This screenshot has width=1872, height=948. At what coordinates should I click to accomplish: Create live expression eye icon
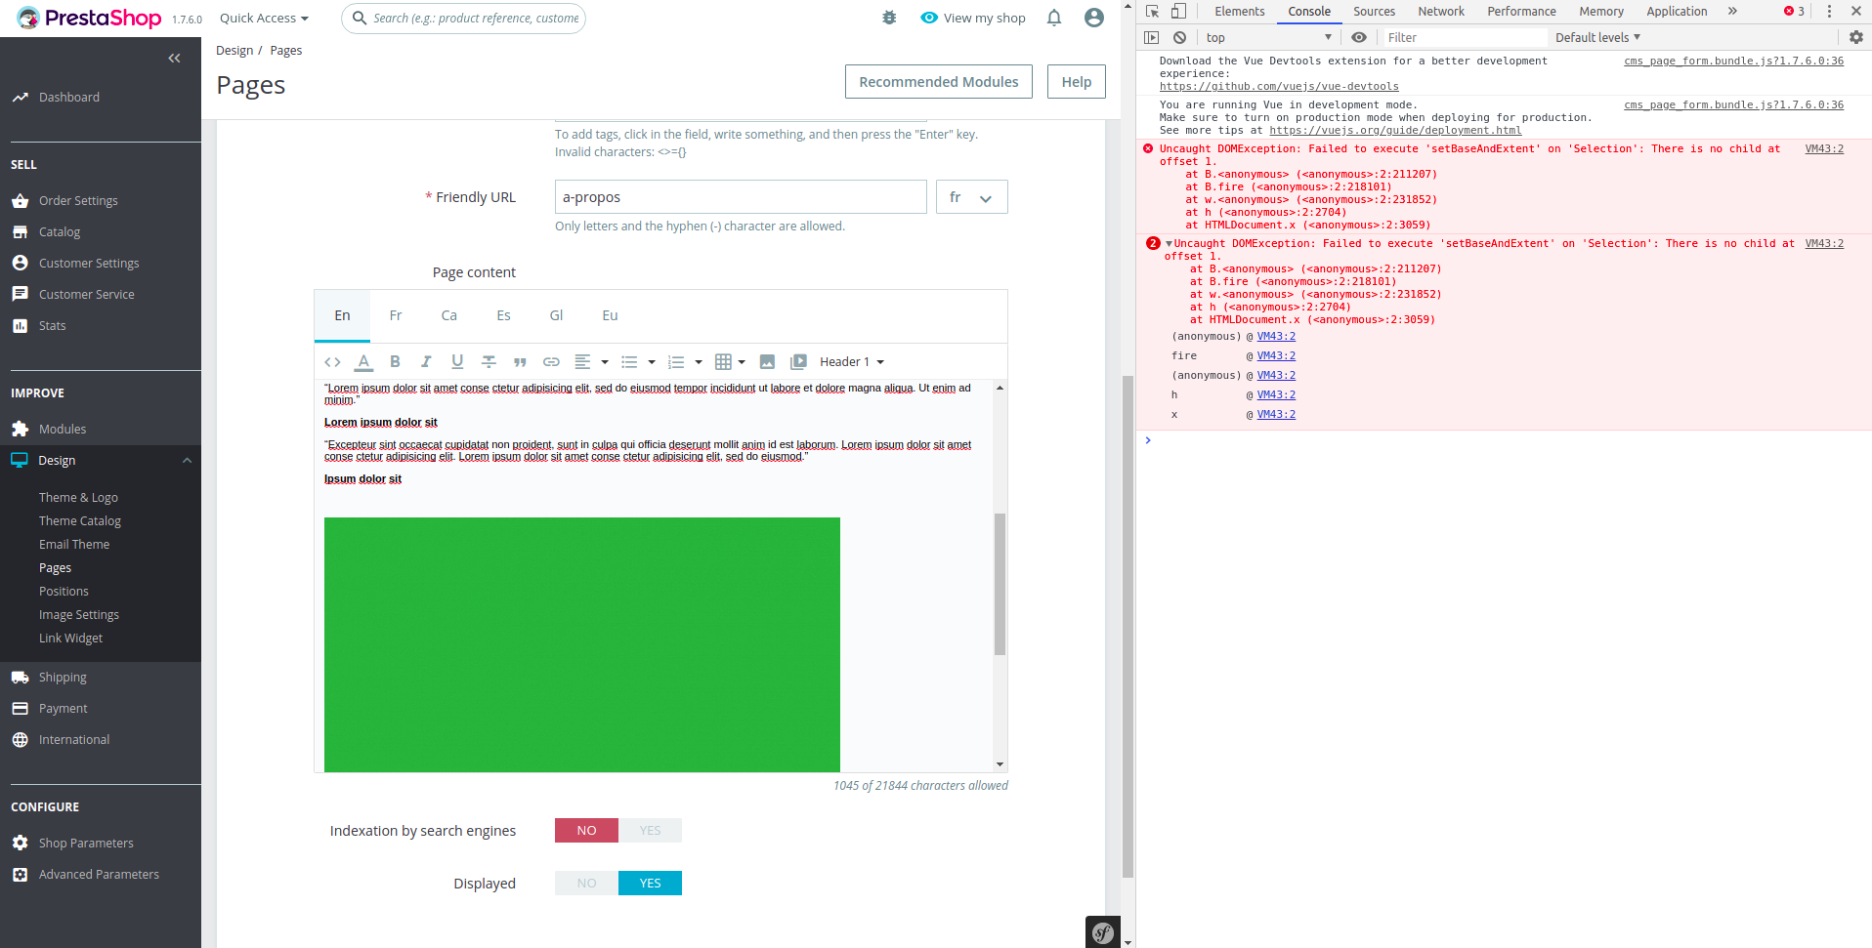click(x=1359, y=37)
